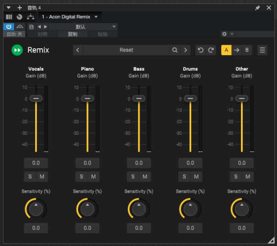Click the 复制 copy button
Screen dimensions: 277x246
[x=73, y=34]
